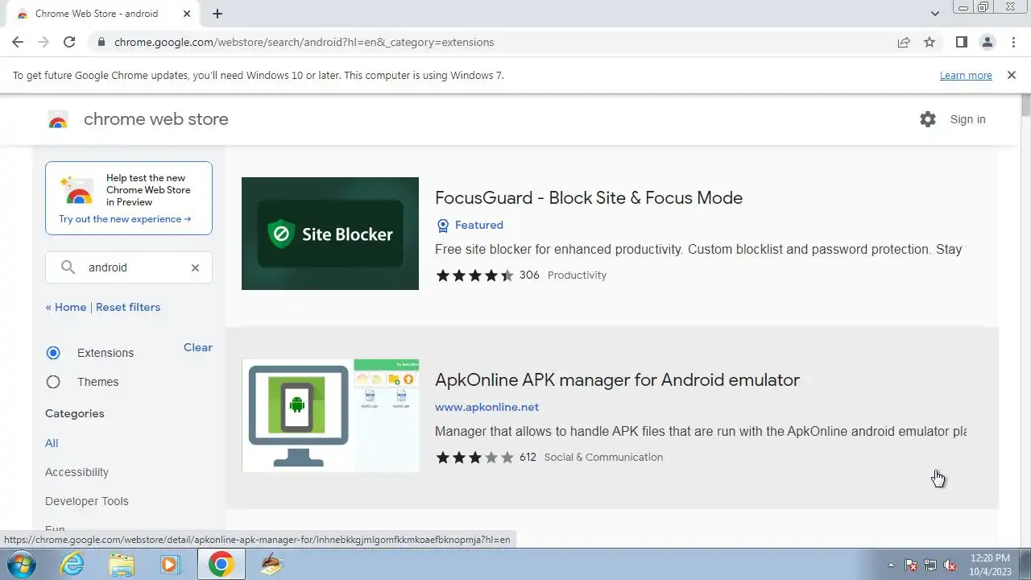This screenshot has width=1031, height=580.
Task: Select the Accessibility category
Action: tap(77, 472)
